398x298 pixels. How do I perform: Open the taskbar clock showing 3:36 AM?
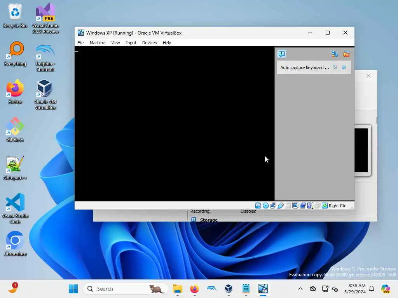click(x=354, y=289)
